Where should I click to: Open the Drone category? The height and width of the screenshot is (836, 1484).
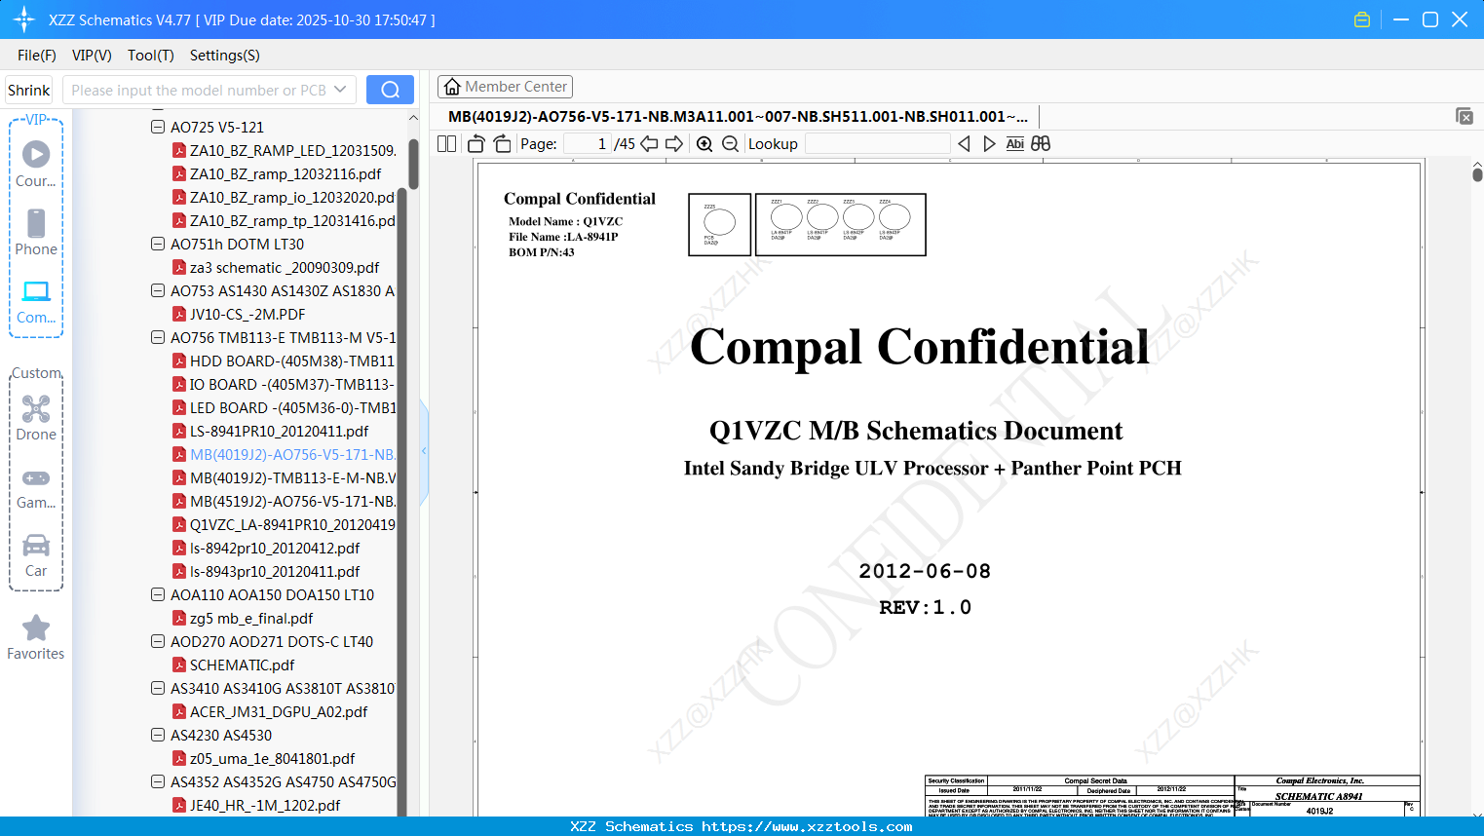[36, 418]
